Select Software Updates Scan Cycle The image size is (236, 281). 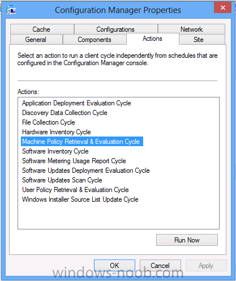click(x=62, y=180)
